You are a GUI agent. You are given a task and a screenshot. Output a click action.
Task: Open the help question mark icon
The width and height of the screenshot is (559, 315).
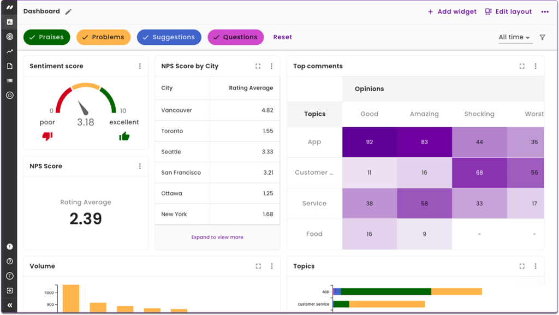click(x=9, y=261)
